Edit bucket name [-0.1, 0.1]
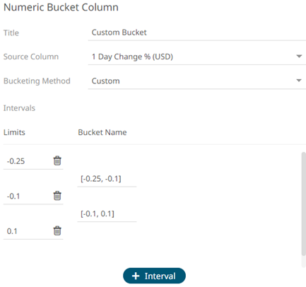 (x=107, y=213)
